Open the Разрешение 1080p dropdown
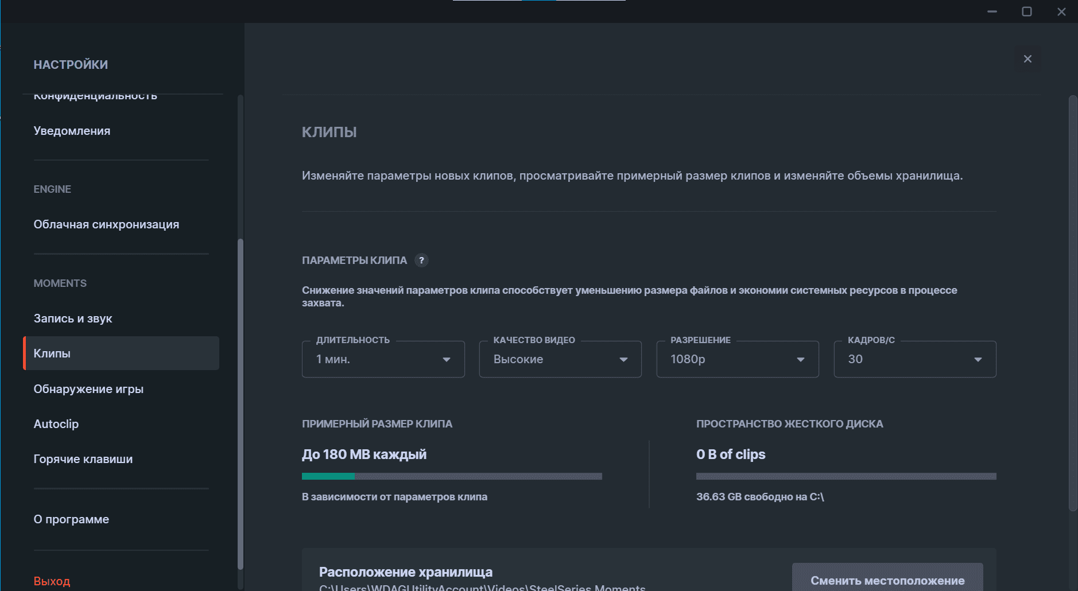The height and width of the screenshot is (591, 1078). (x=737, y=359)
